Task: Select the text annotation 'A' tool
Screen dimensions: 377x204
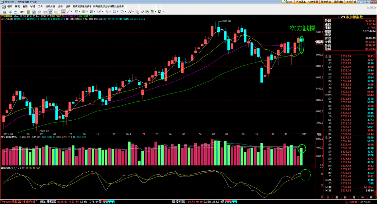Action: pos(130,11)
